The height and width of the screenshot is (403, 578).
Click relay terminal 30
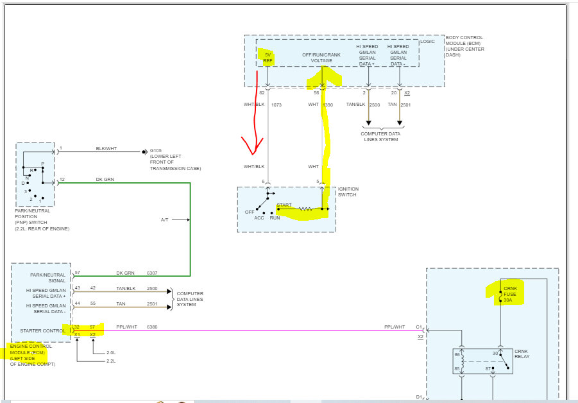coord(495,353)
